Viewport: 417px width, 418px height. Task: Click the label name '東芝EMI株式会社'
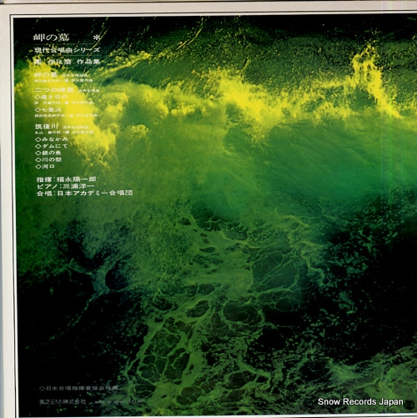pyautogui.click(x=63, y=402)
